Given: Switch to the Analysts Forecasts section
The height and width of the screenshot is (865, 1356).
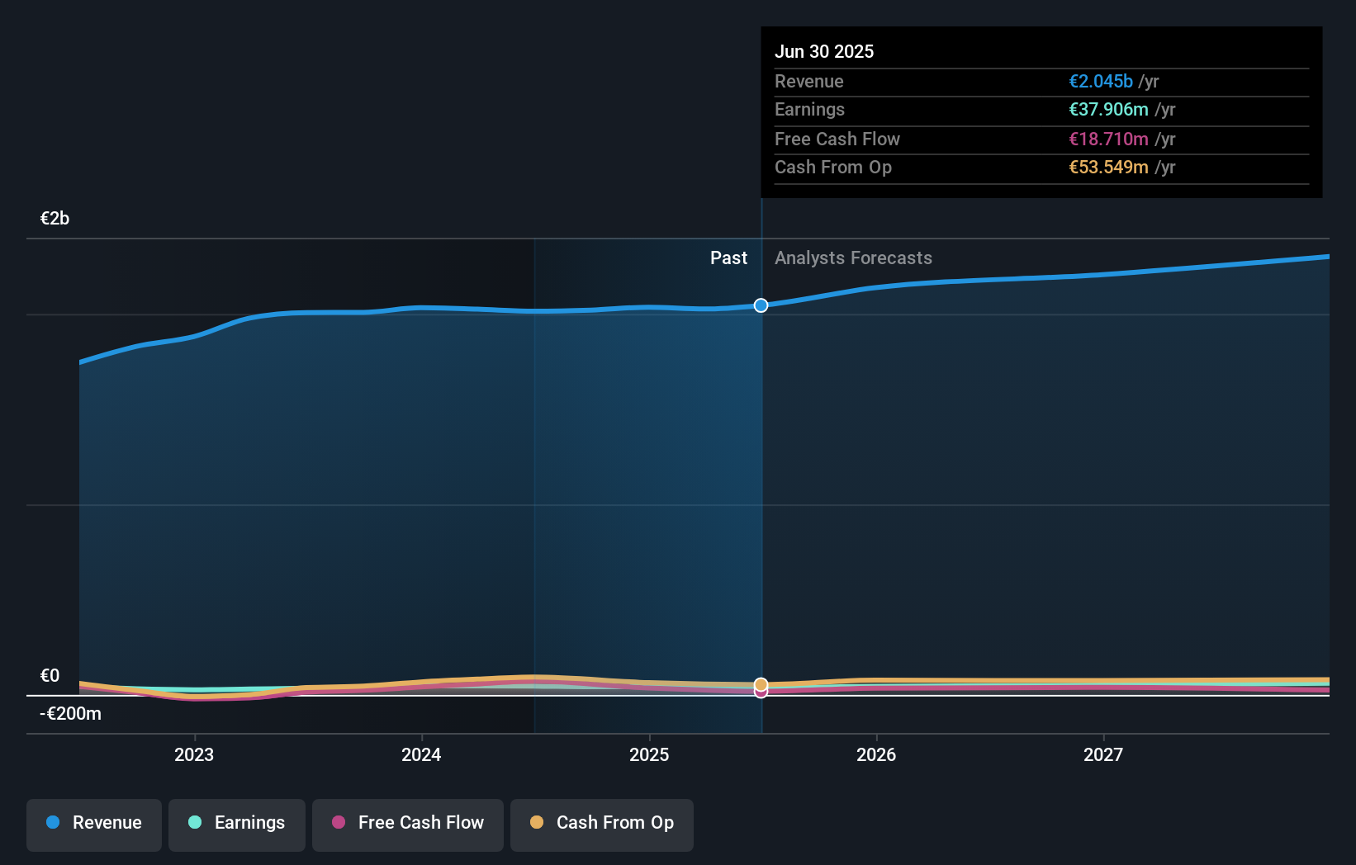Looking at the screenshot, I should [853, 258].
